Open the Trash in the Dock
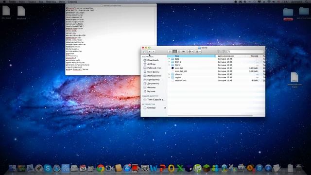The width and height of the screenshot is (311, 175). 299,168
